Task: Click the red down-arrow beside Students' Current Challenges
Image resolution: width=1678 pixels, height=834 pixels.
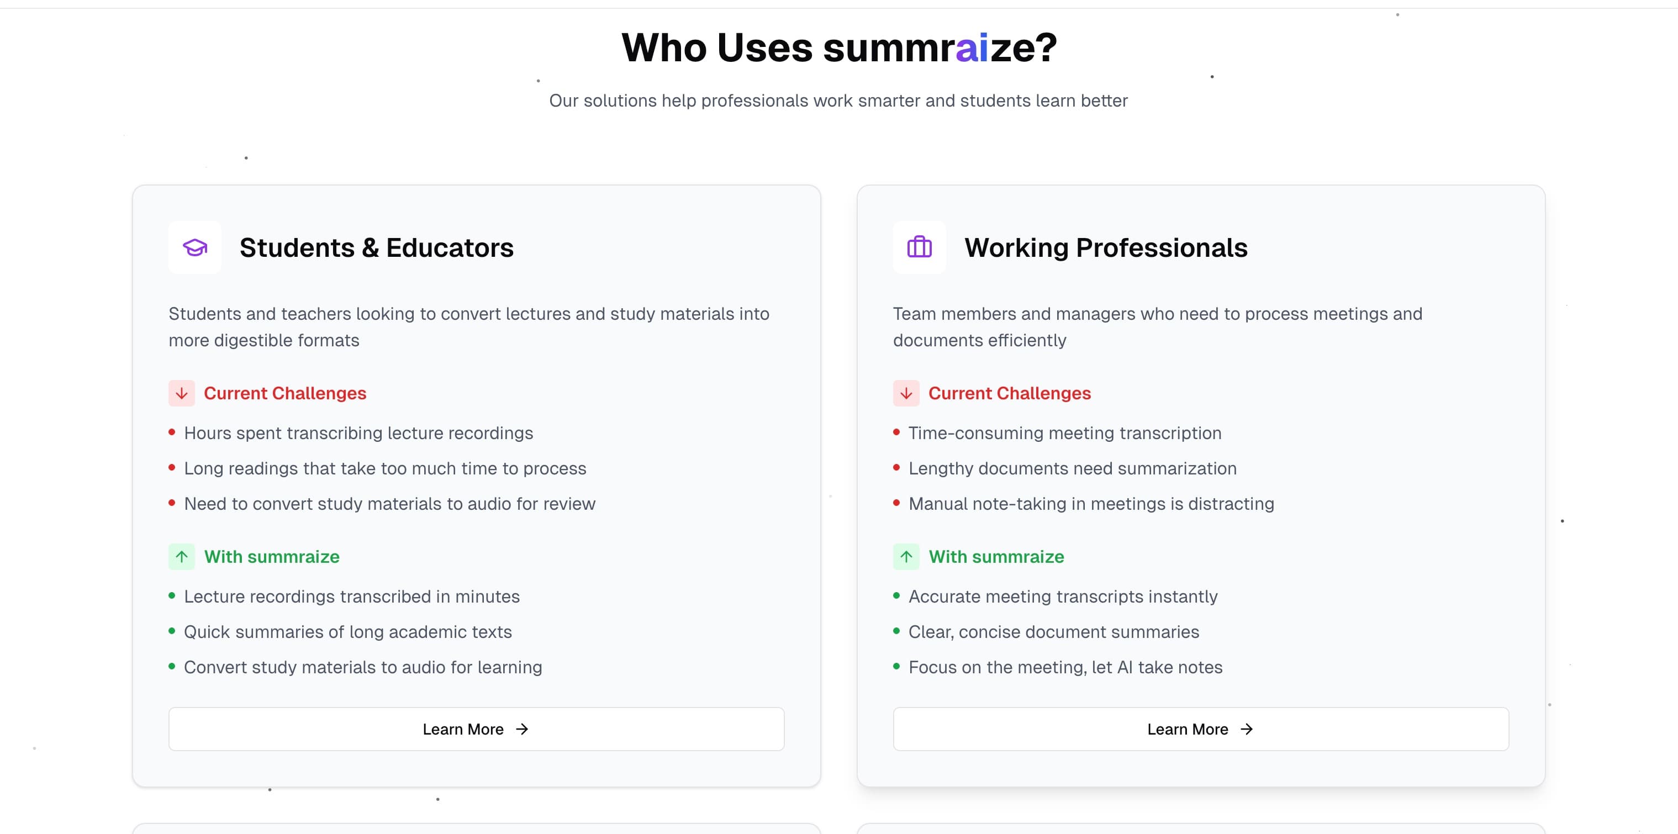Action: coord(181,393)
